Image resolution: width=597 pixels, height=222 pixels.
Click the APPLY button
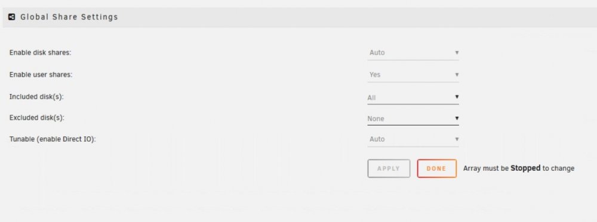pos(389,168)
